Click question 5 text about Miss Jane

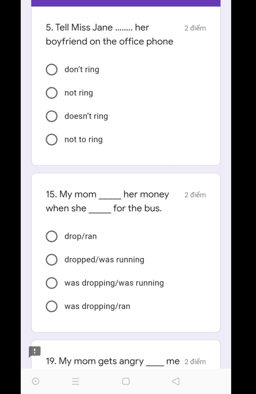click(109, 34)
